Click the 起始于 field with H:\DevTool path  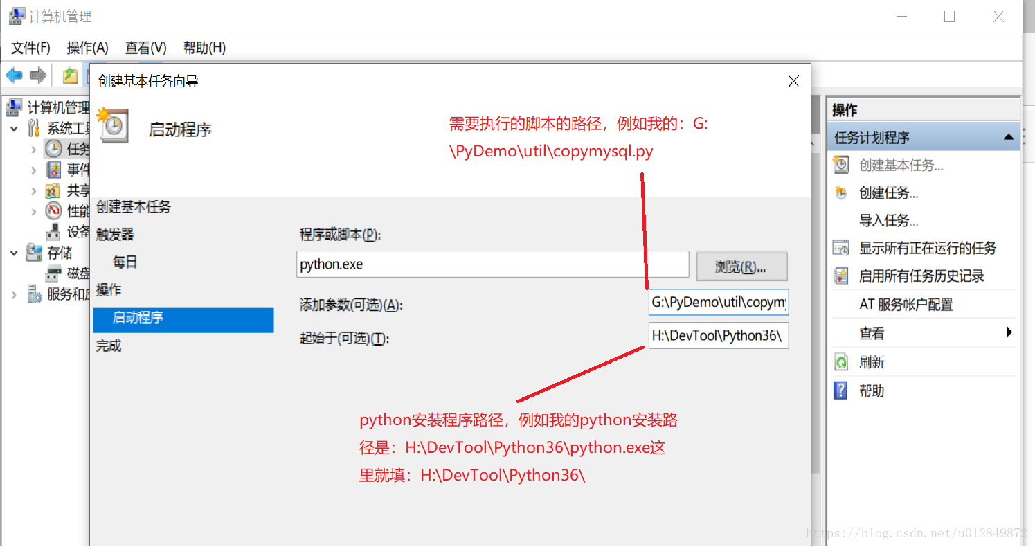719,336
